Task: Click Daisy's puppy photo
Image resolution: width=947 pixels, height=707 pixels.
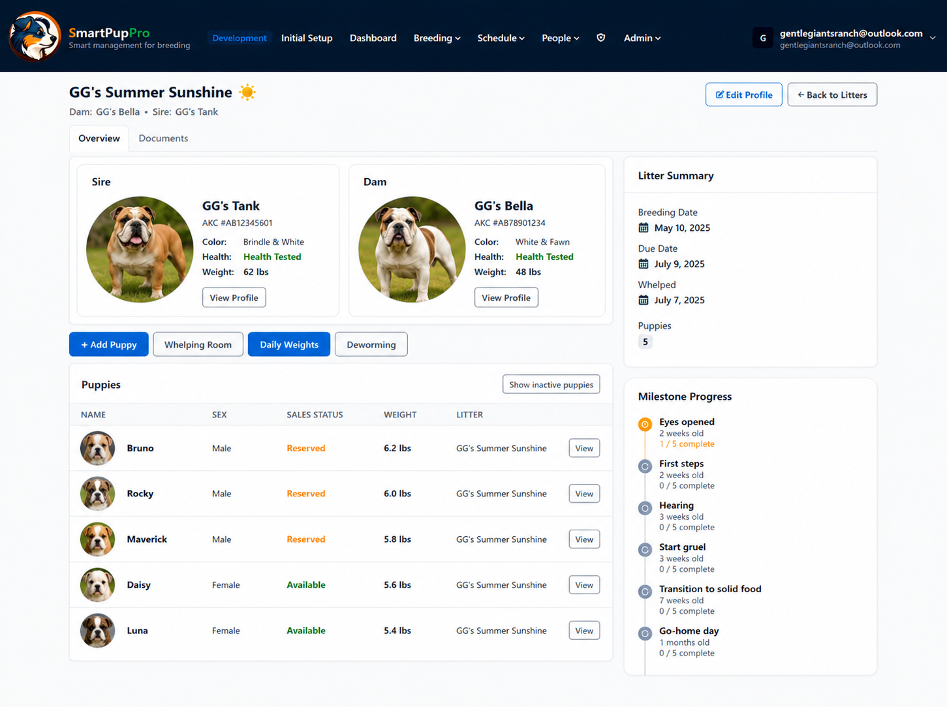Action: pos(97,585)
